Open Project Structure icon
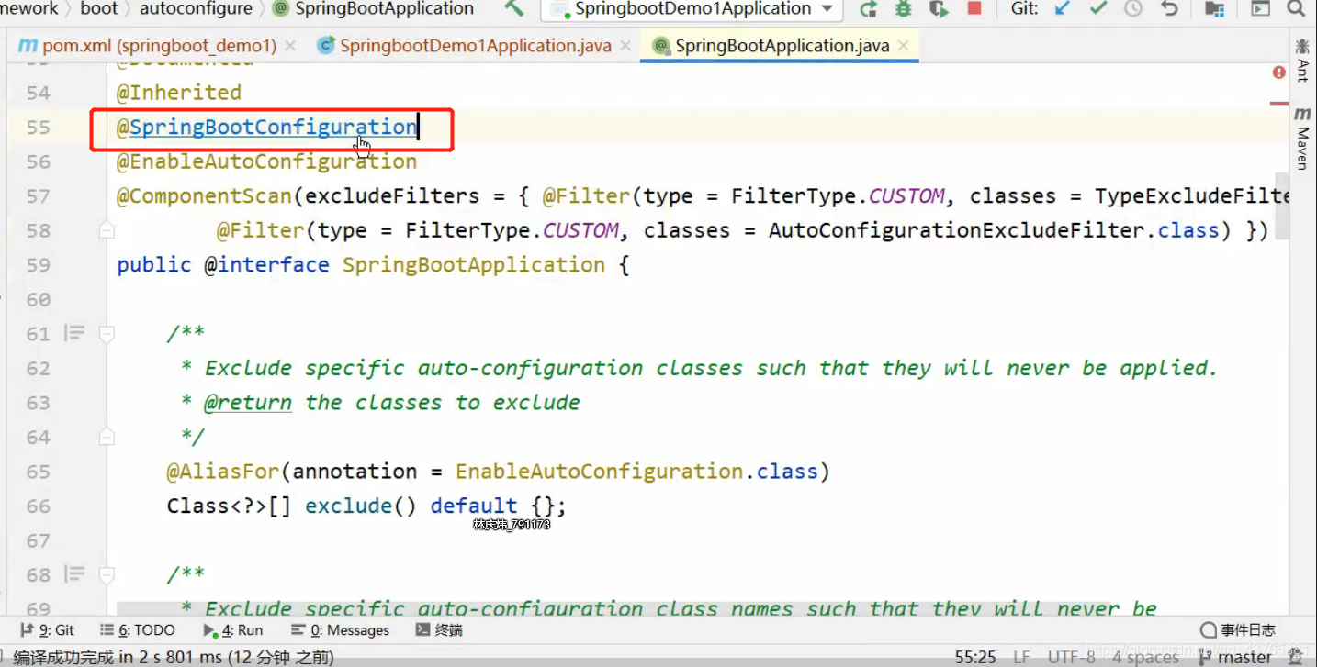 [1214, 9]
